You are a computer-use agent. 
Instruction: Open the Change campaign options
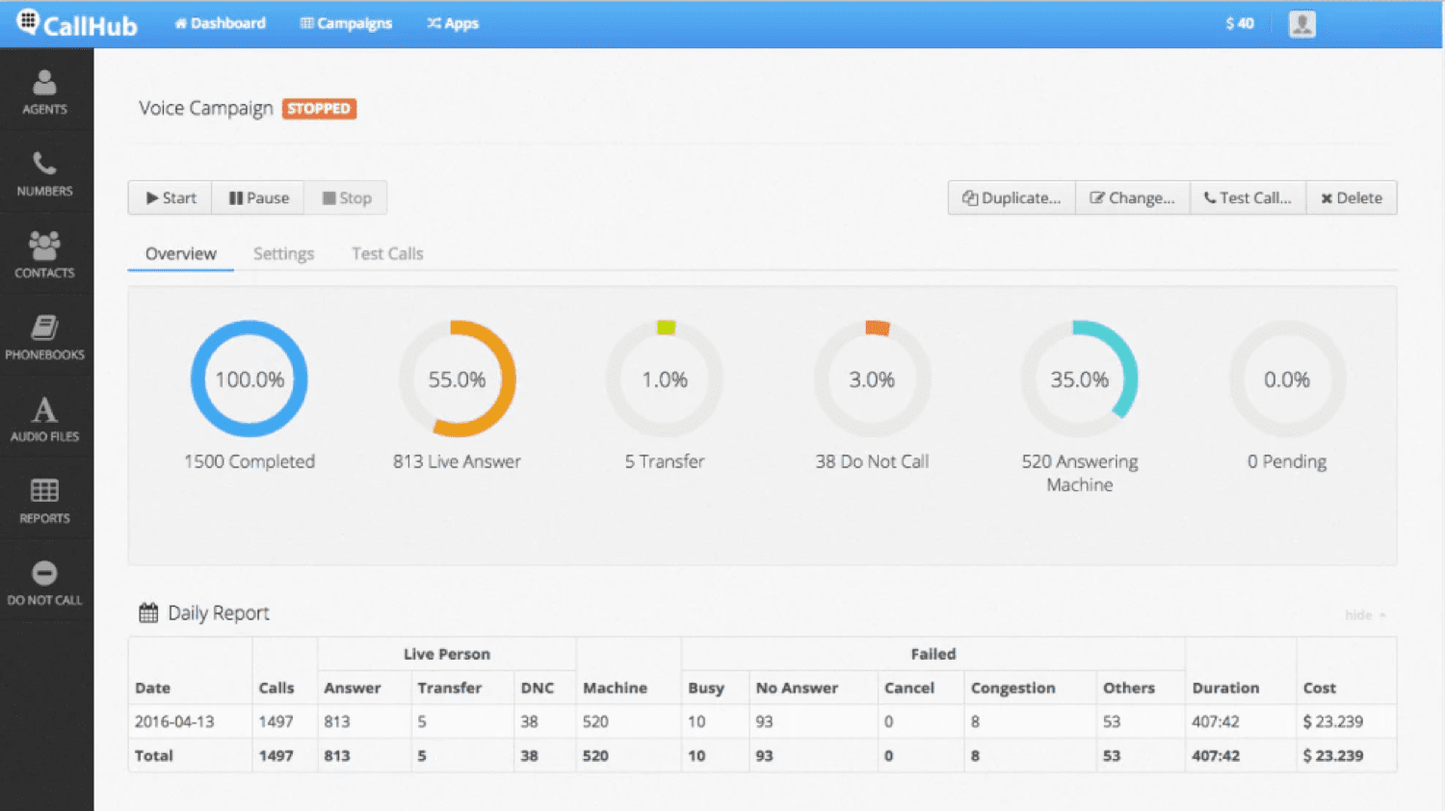pos(1133,197)
